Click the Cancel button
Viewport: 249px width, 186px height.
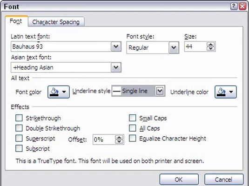224,179
